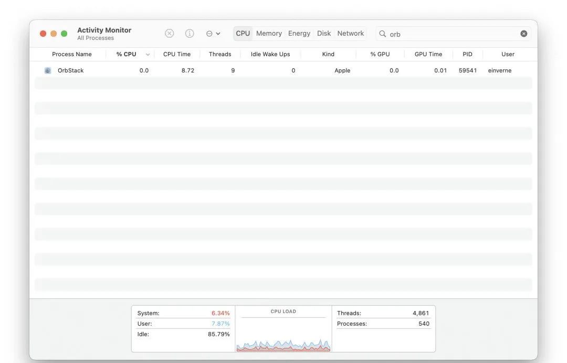Sort by Kind column header
The height and width of the screenshot is (363, 567).
[328, 54]
